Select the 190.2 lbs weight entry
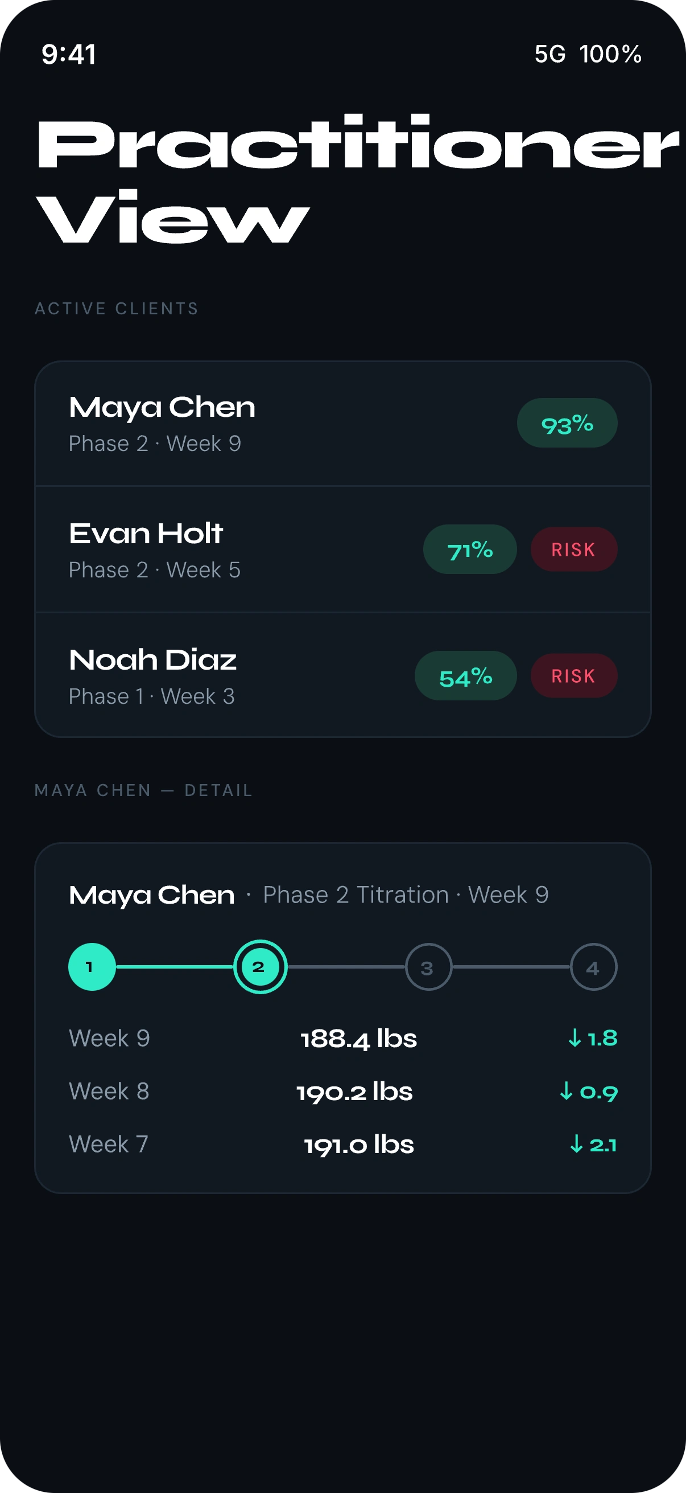 click(354, 1092)
